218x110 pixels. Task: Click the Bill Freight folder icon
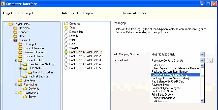tap(20, 44)
